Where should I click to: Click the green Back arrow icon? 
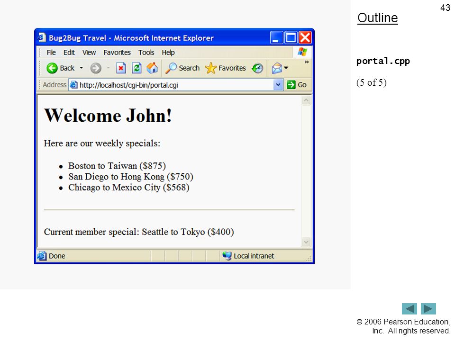(52, 68)
